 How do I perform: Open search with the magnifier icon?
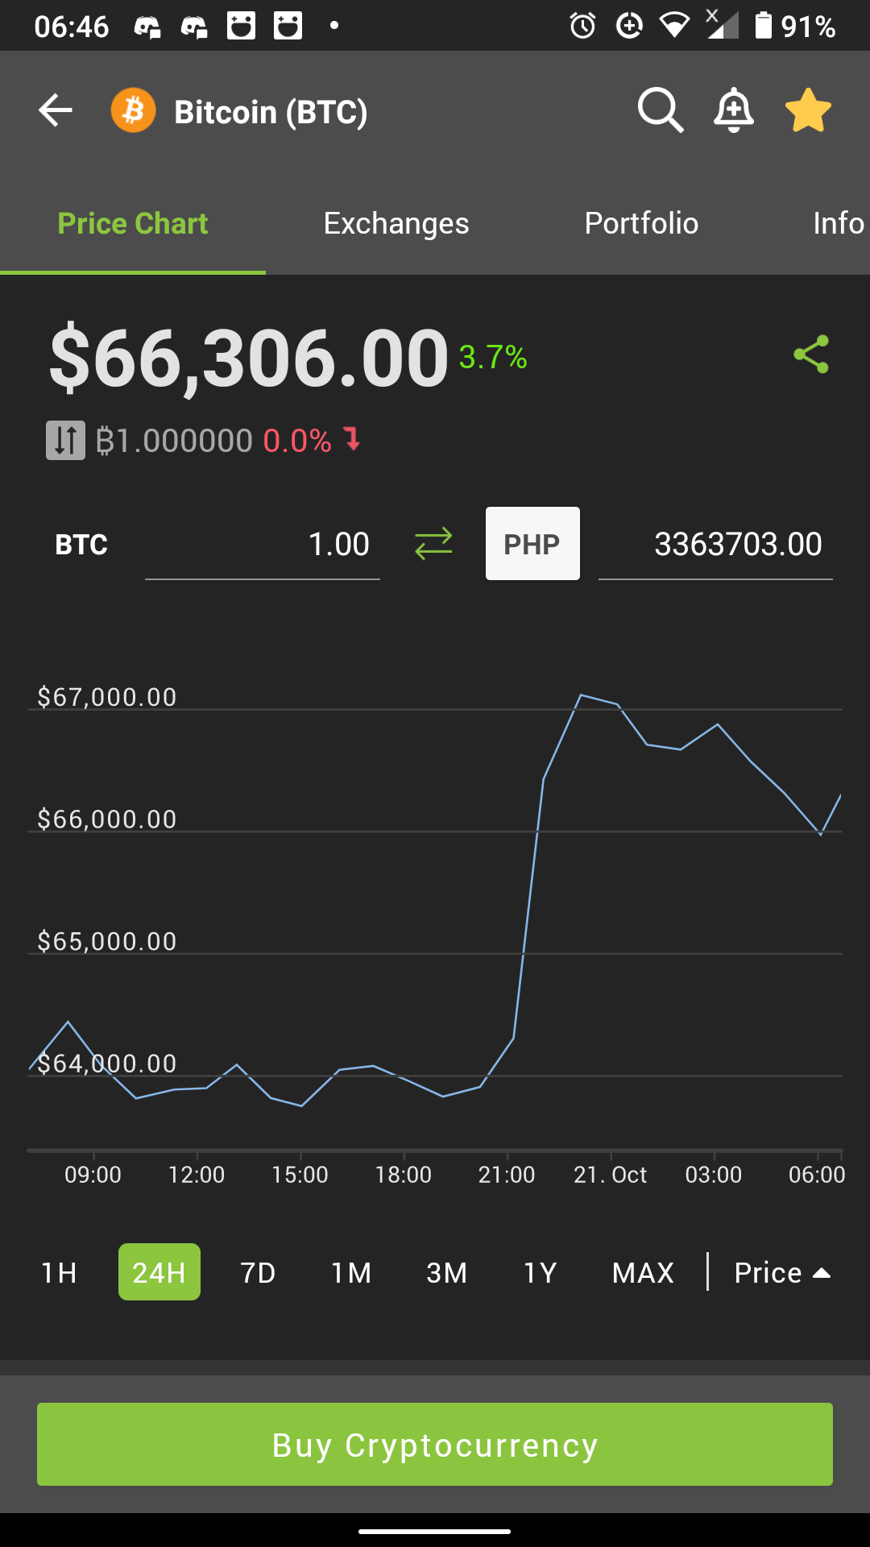coord(661,110)
